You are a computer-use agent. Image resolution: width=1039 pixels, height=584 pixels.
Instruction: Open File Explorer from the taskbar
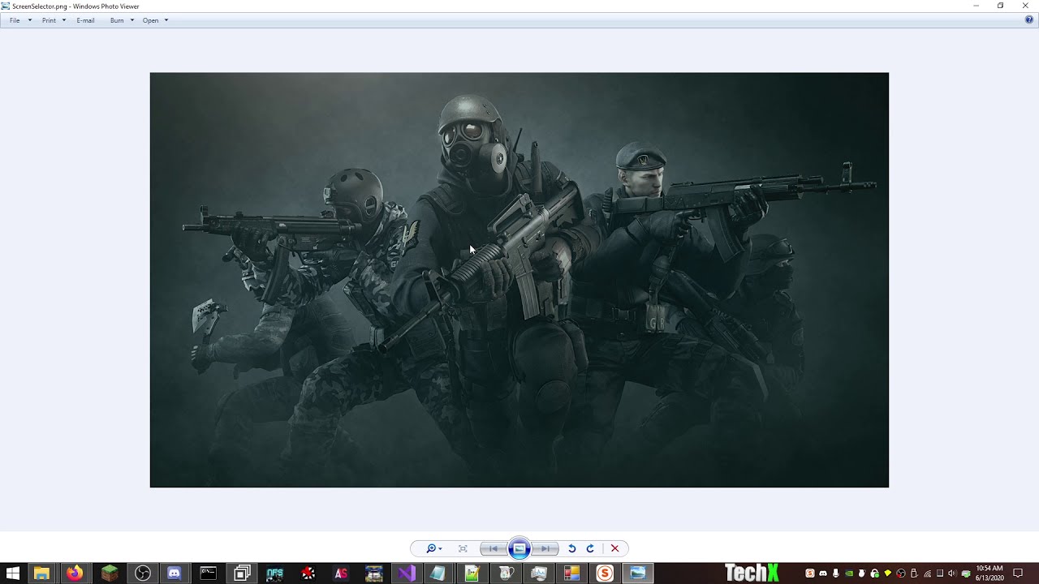coord(41,573)
